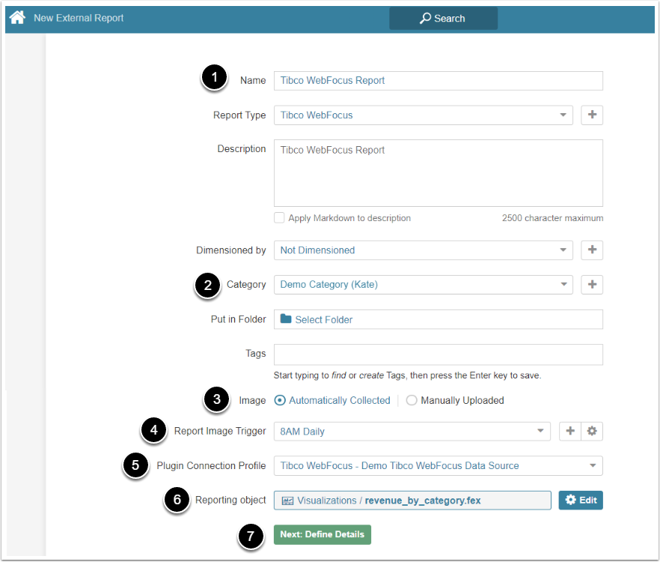Add new dimension with plus button
Image resolution: width=660 pixels, height=562 pixels.
[x=592, y=250]
